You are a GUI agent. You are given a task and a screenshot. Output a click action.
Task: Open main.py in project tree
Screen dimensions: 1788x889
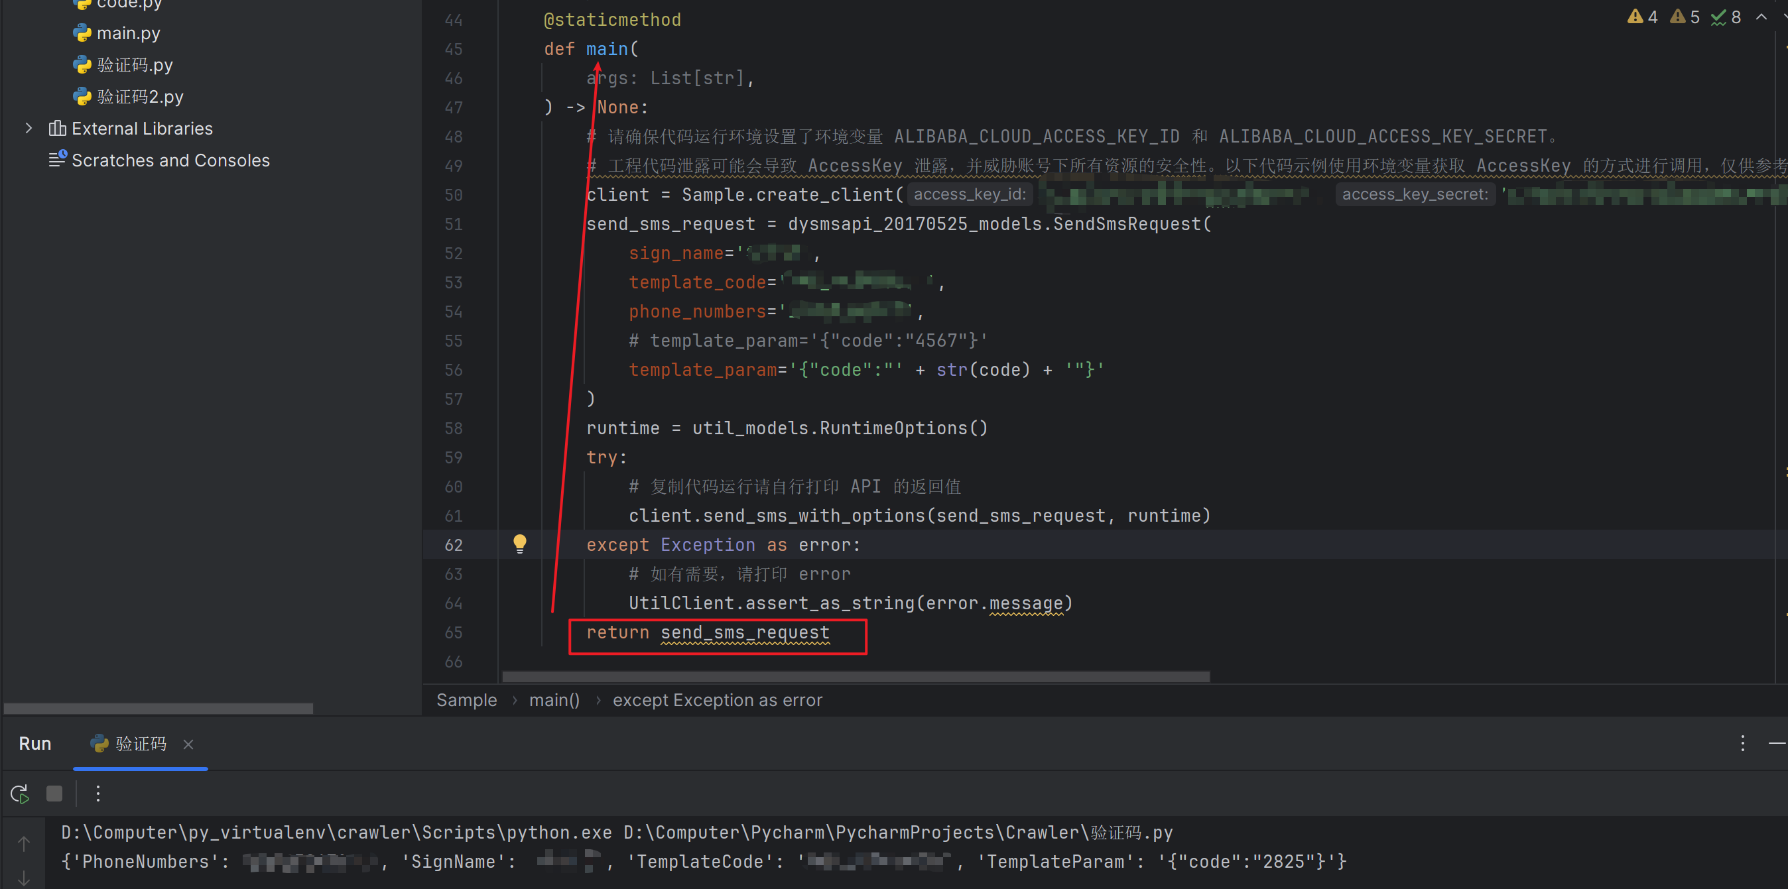click(129, 32)
